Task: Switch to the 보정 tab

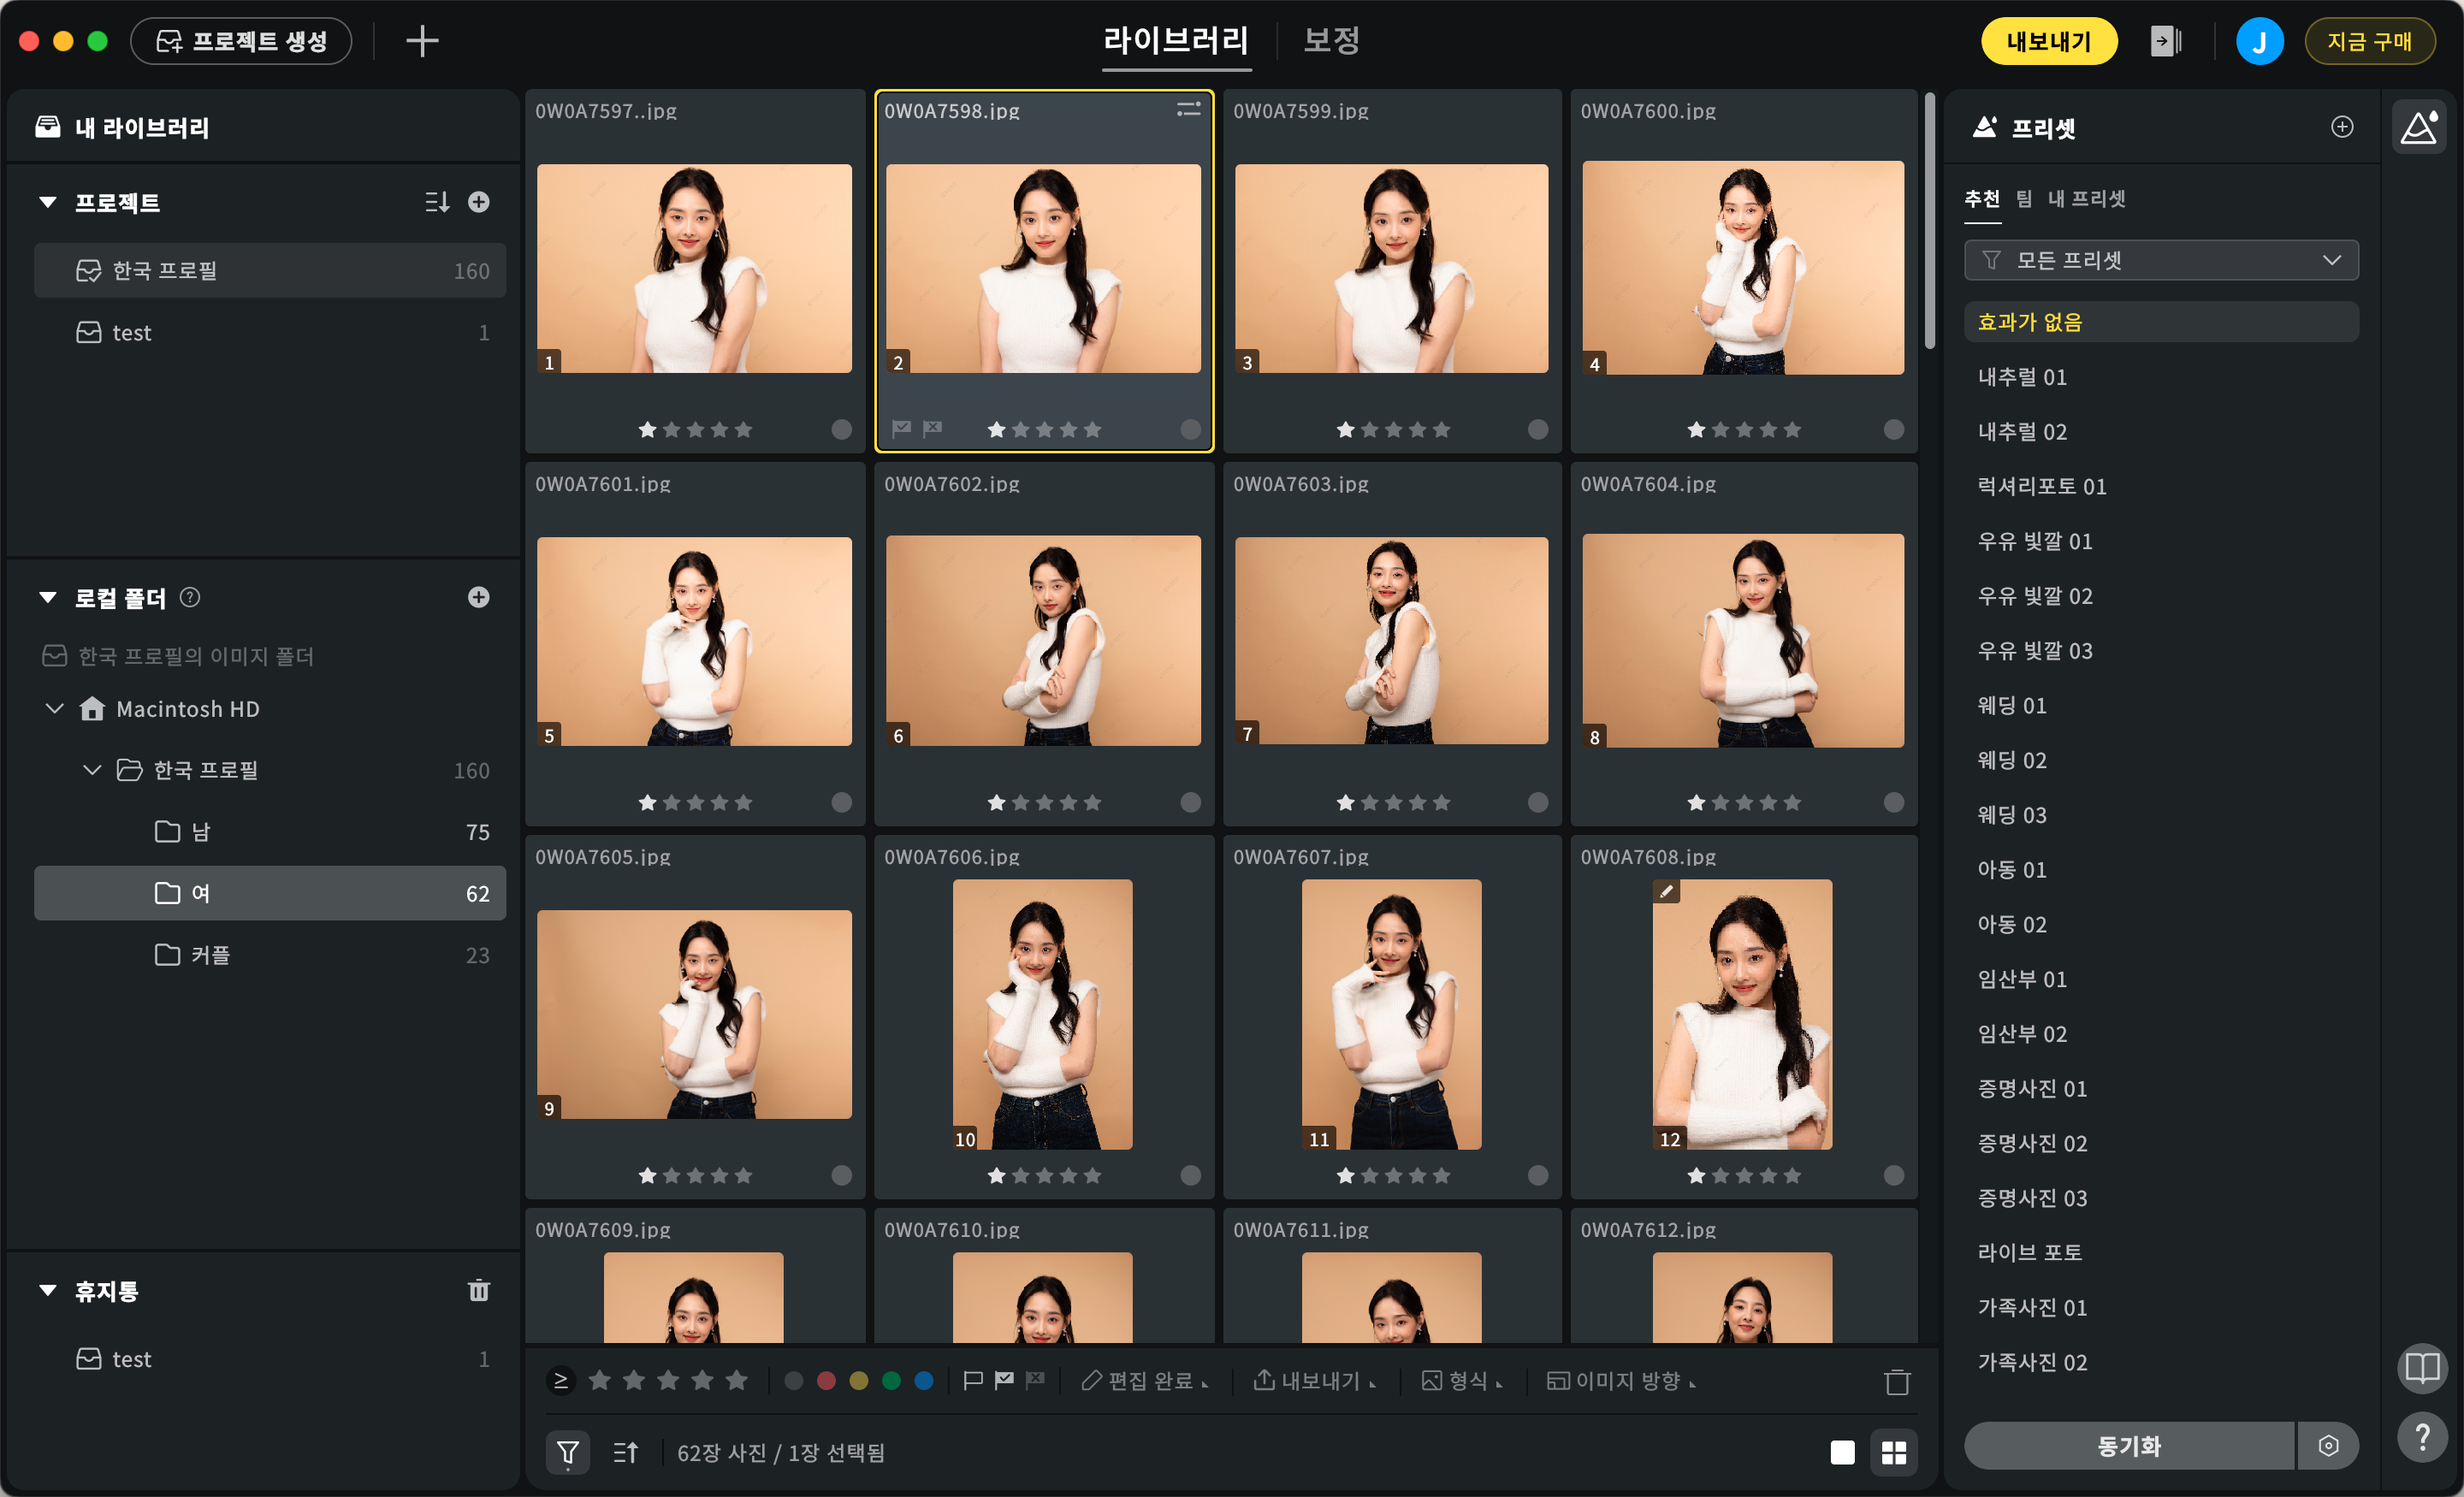Action: pos(1332,41)
